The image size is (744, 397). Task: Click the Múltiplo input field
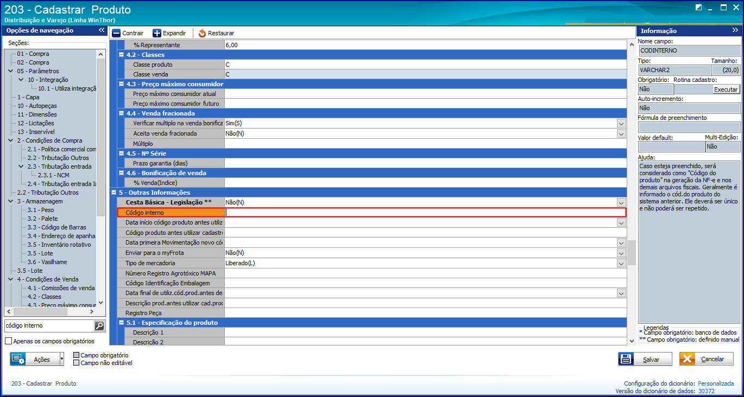(x=425, y=144)
